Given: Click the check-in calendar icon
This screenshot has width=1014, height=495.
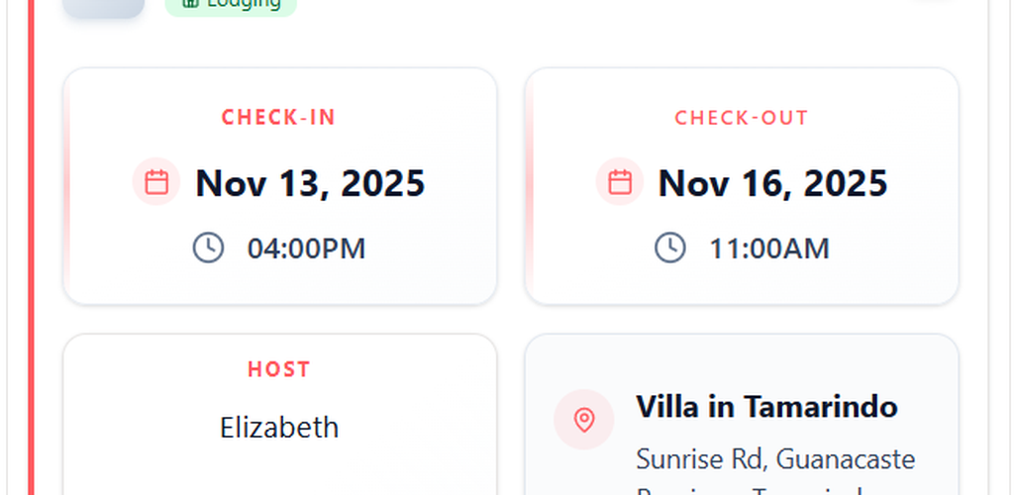Looking at the screenshot, I should click(x=156, y=182).
